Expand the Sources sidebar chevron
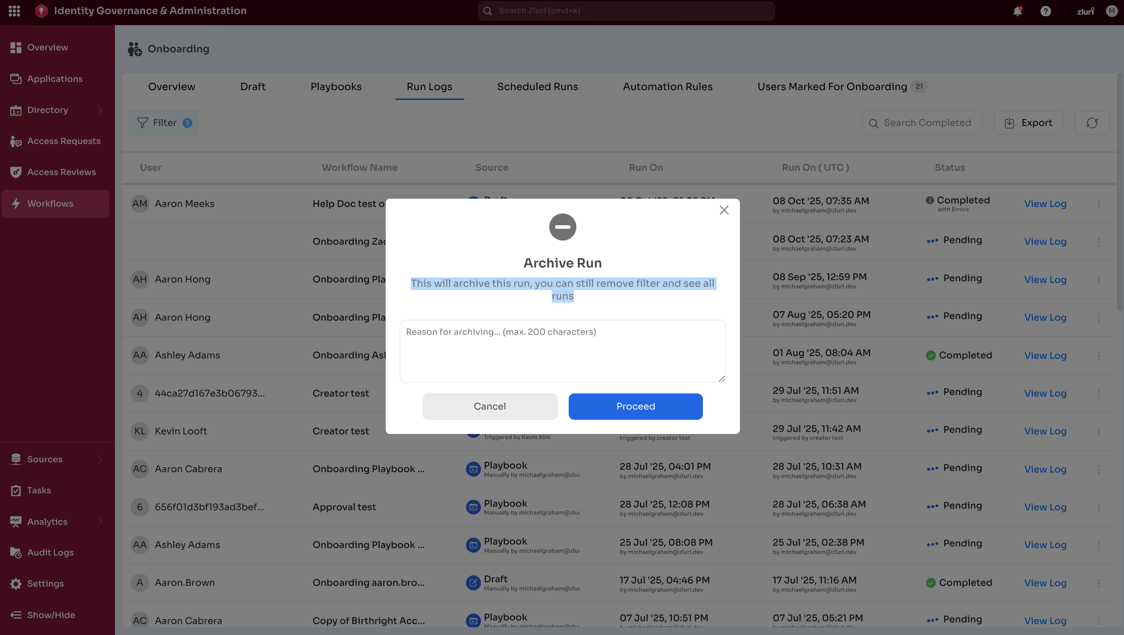The height and width of the screenshot is (635, 1124). pyautogui.click(x=100, y=459)
